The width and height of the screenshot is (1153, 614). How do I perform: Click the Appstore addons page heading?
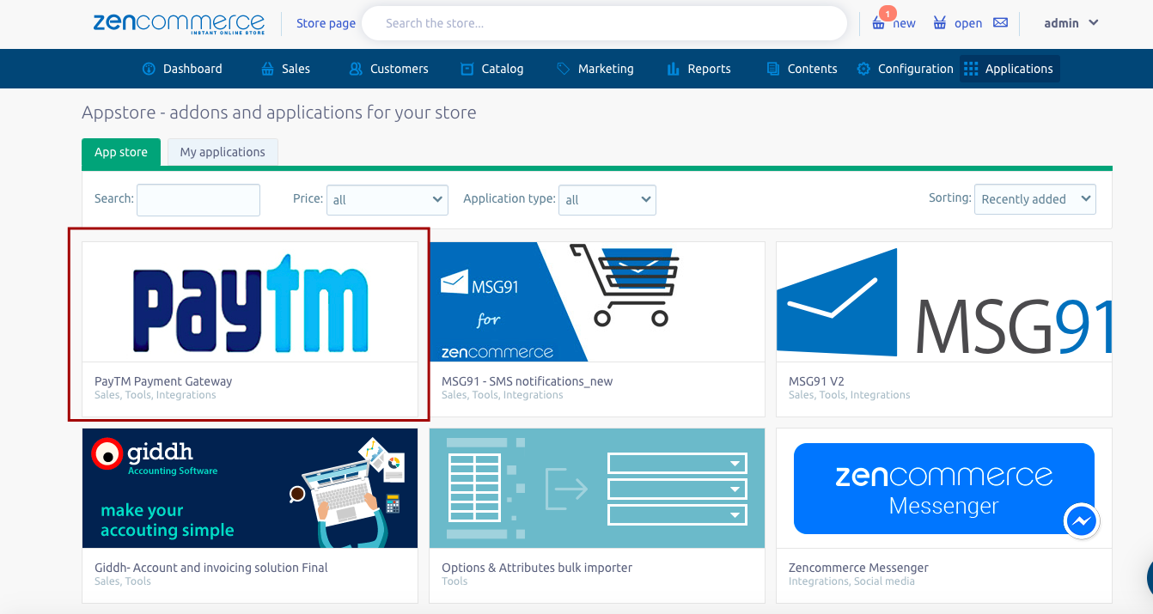[279, 112]
